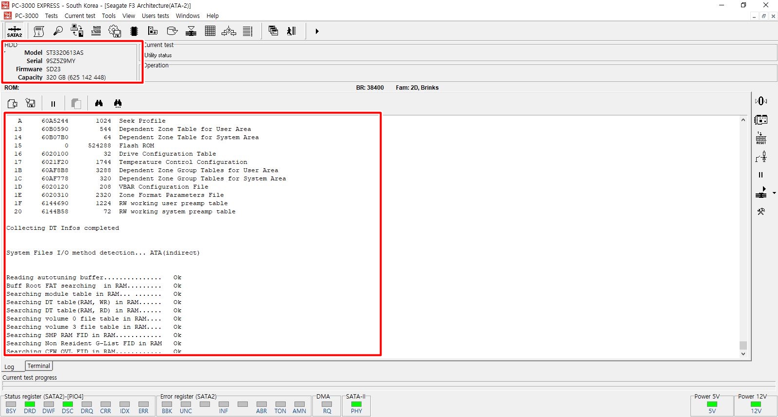This screenshot has width=778, height=417.
Task: Click the gear document icon in log toolbar
Action: [x=13, y=103]
